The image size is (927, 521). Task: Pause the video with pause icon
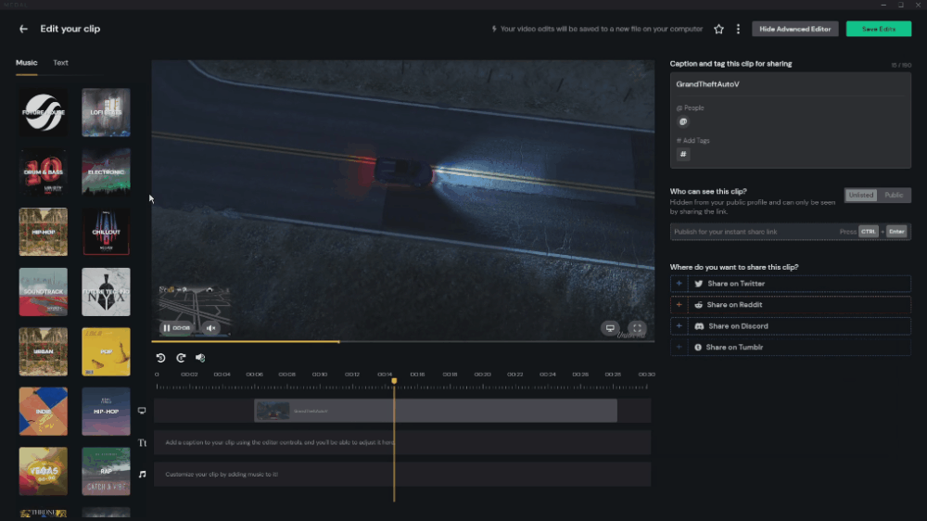[x=167, y=327]
